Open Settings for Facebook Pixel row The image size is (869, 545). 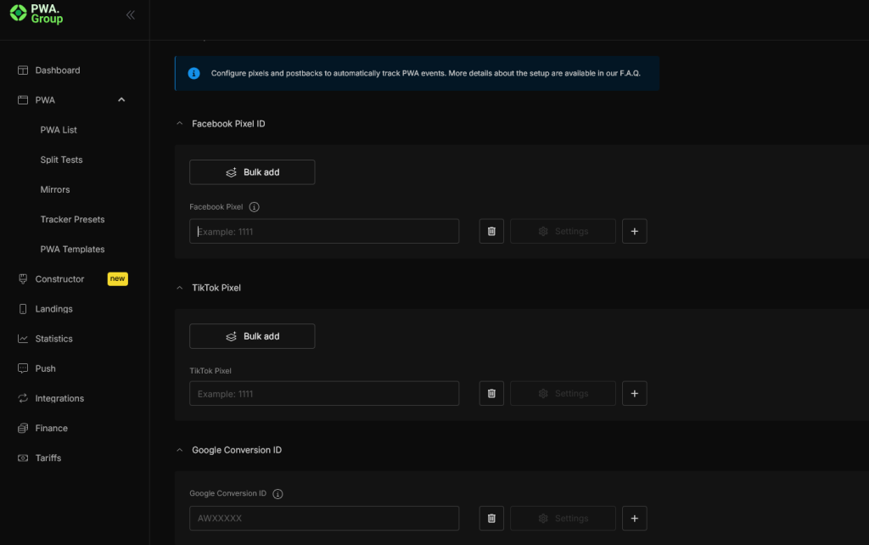pyautogui.click(x=563, y=231)
